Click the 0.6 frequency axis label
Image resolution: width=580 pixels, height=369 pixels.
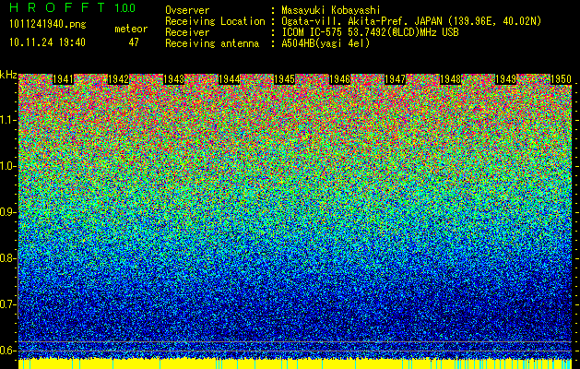(x=8, y=351)
